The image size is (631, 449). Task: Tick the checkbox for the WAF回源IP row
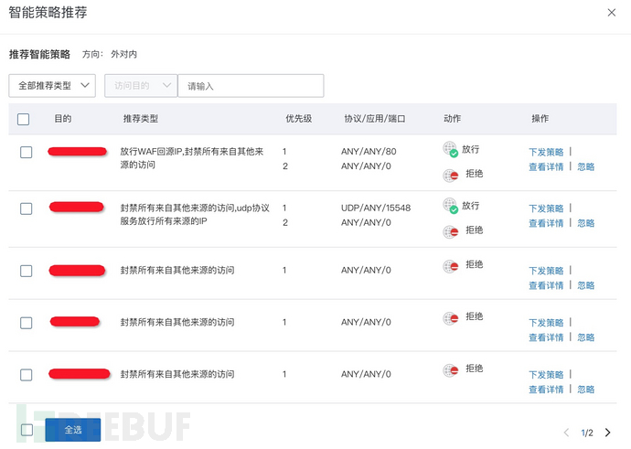pyautogui.click(x=27, y=152)
